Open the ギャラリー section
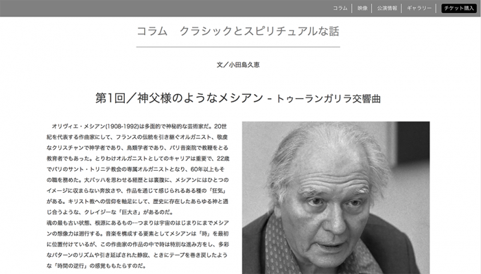 pos(419,8)
